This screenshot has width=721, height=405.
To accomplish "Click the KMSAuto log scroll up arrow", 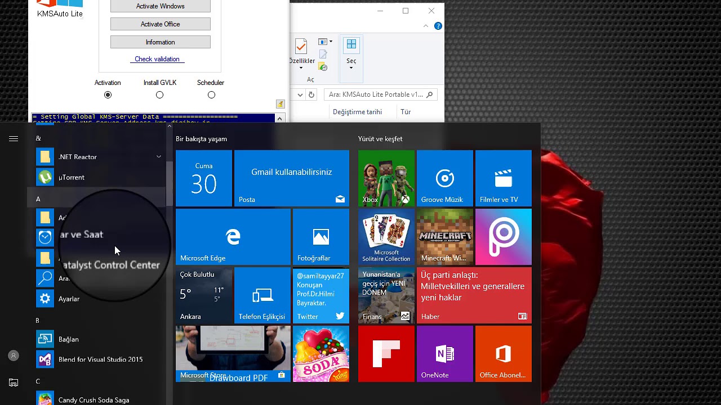I will (280, 118).
